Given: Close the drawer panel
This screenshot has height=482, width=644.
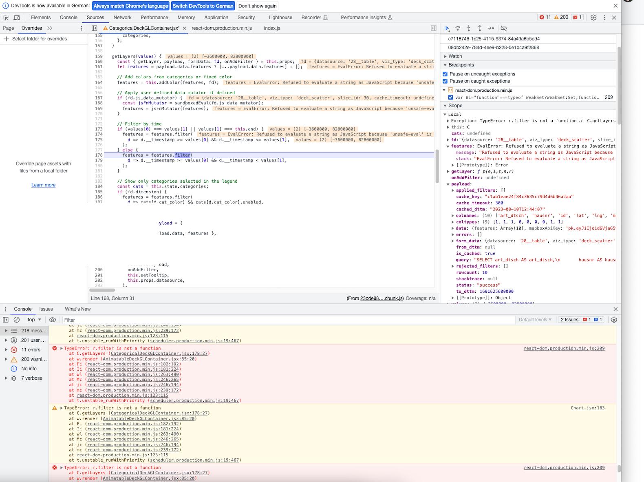Looking at the screenshot, I should (x=615, y=309).
